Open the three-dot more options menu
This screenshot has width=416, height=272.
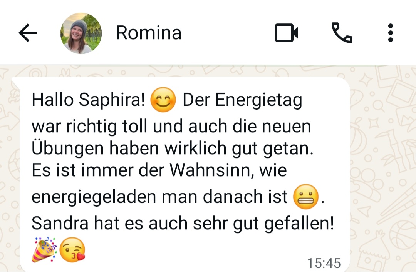[390, 33]
